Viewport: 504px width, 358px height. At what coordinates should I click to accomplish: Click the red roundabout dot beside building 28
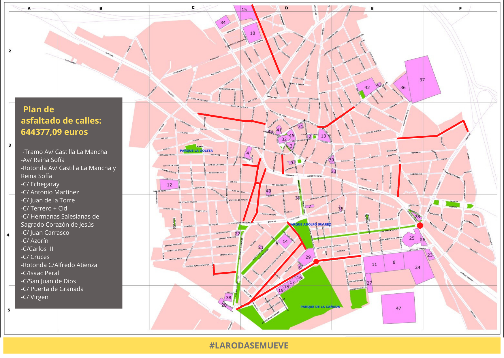pos(420,225)
